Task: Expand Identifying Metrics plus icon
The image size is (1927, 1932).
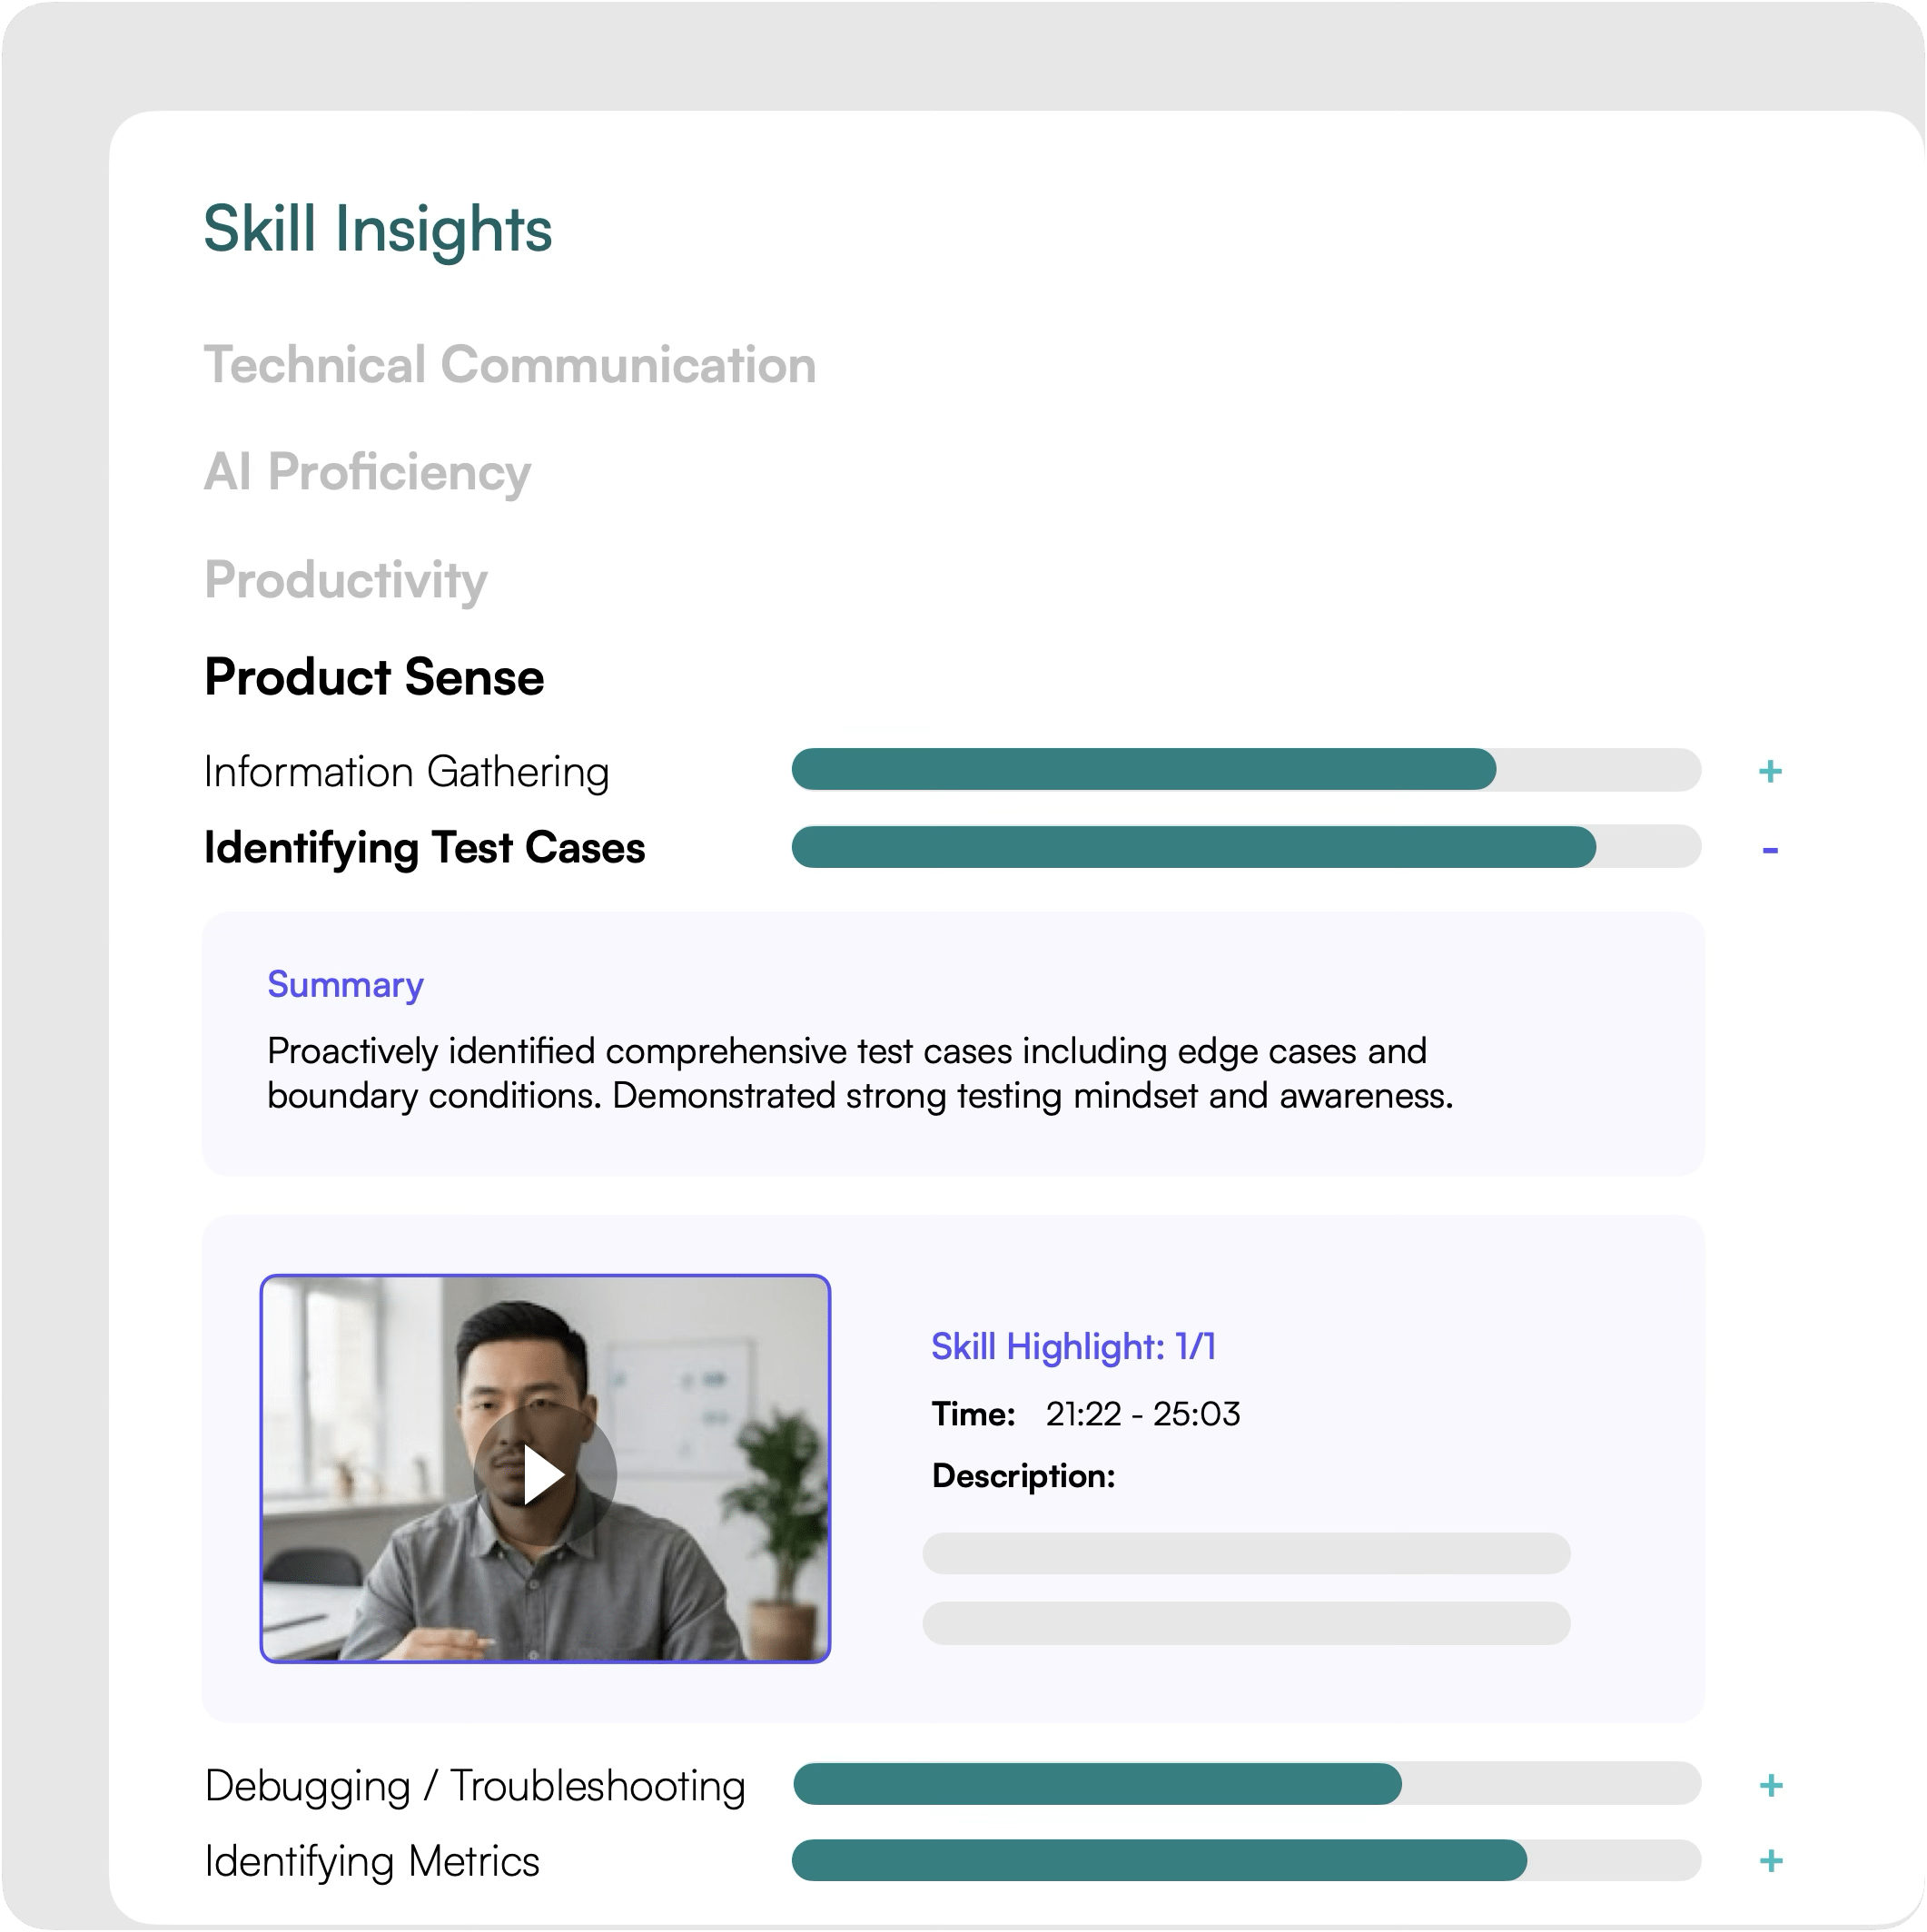Action: pos(1770,1860)
